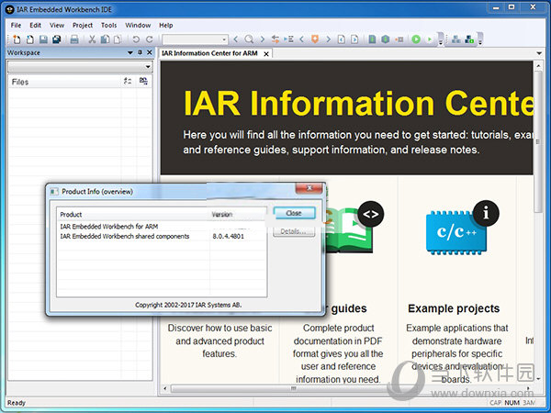Click the Save toolbar icon
551x413 pixels.
[x=43, y=39]
